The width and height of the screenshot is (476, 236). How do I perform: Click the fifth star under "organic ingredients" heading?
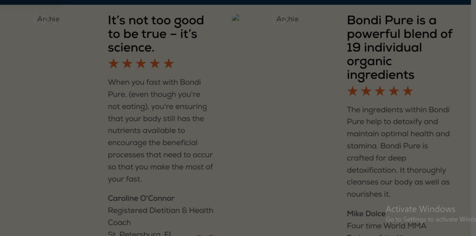[x=408, y=91]
